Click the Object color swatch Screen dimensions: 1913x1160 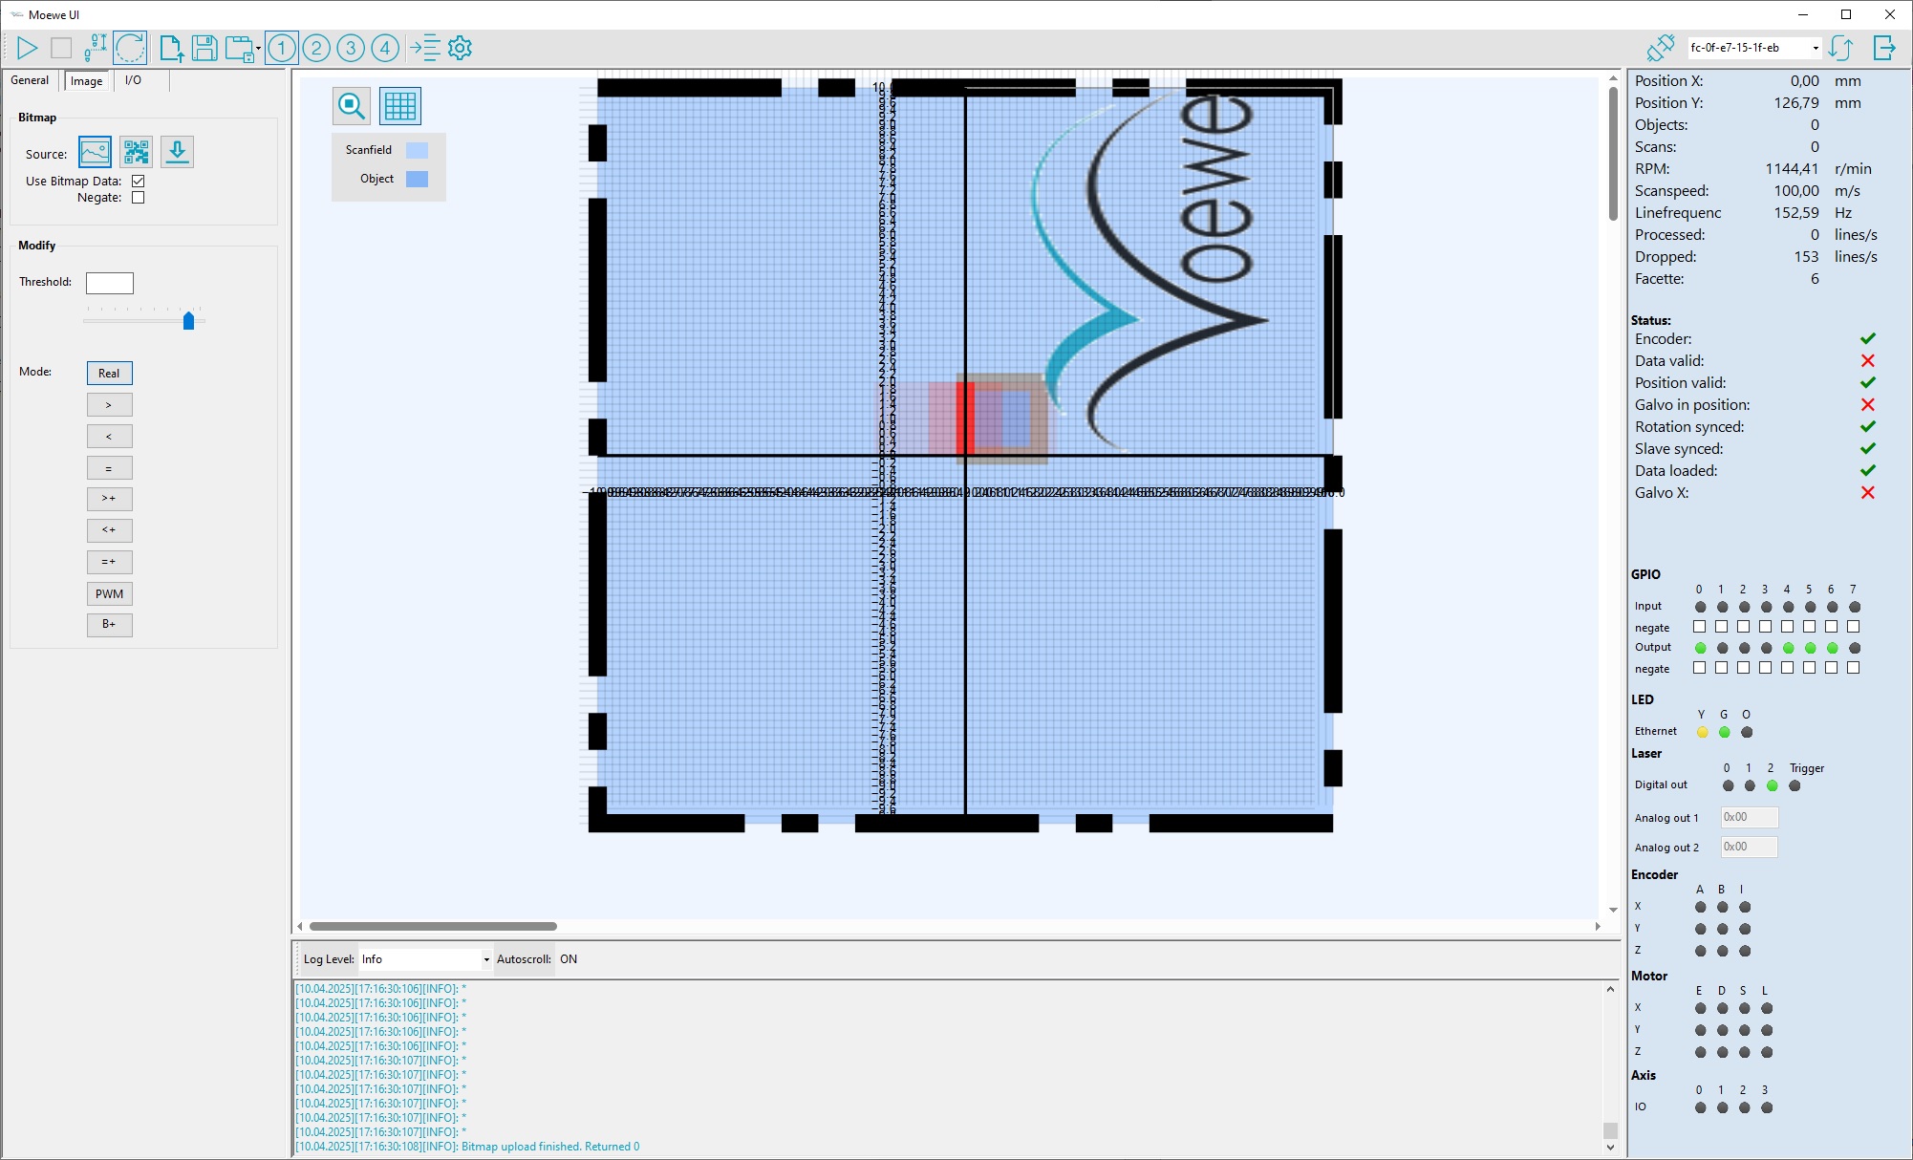pos(417,179)
